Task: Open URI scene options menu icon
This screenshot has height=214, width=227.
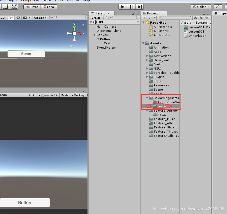Action: [137, 22]
